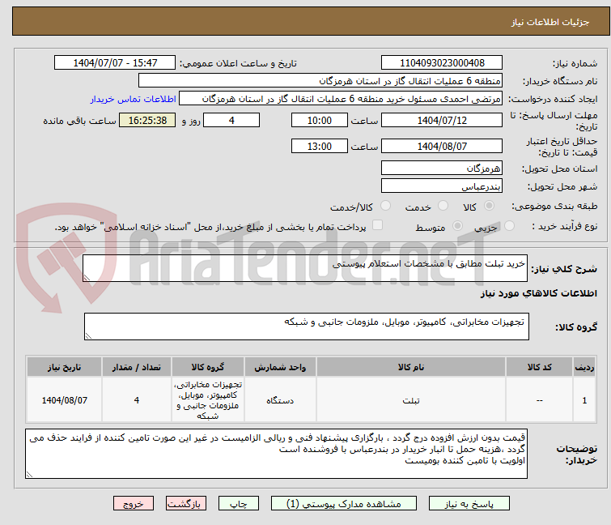Click the table need date cell 1404/08/07

[x=64, y=399]
